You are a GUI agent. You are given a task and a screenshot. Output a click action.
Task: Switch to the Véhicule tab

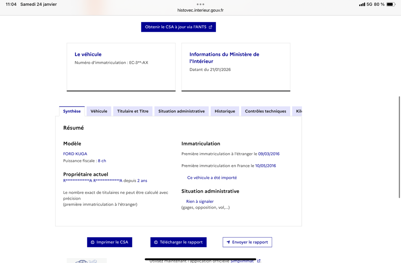99,111
